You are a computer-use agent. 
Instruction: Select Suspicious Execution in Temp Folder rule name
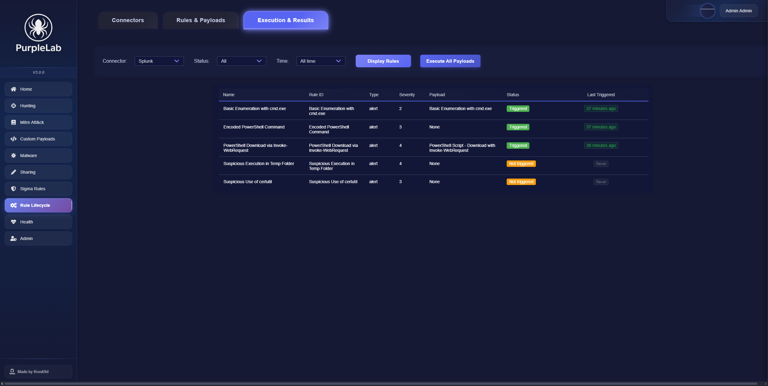pyautogui.click(x=259, y=163)
